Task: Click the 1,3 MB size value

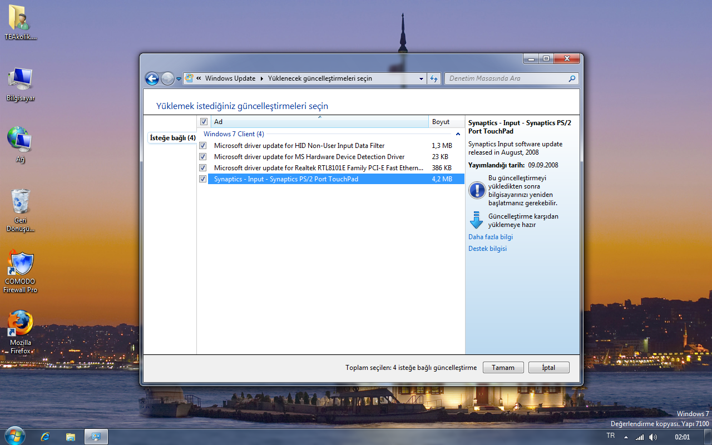Action: tap(442, 146)
